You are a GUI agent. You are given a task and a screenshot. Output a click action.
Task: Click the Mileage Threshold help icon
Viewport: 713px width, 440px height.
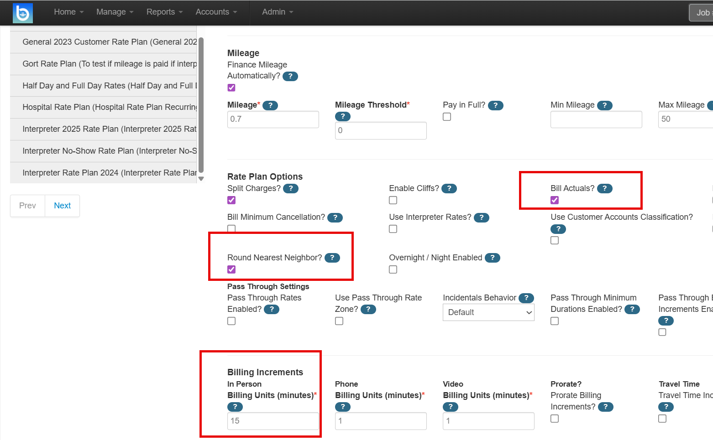click(342, 116)
